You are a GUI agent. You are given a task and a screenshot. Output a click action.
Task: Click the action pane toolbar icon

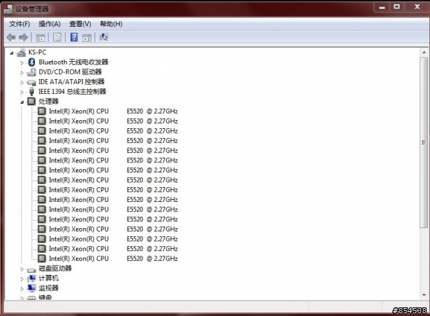coord(87,38)
